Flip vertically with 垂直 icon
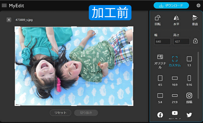This screenshot has width=203, height=123. point(195,20)
